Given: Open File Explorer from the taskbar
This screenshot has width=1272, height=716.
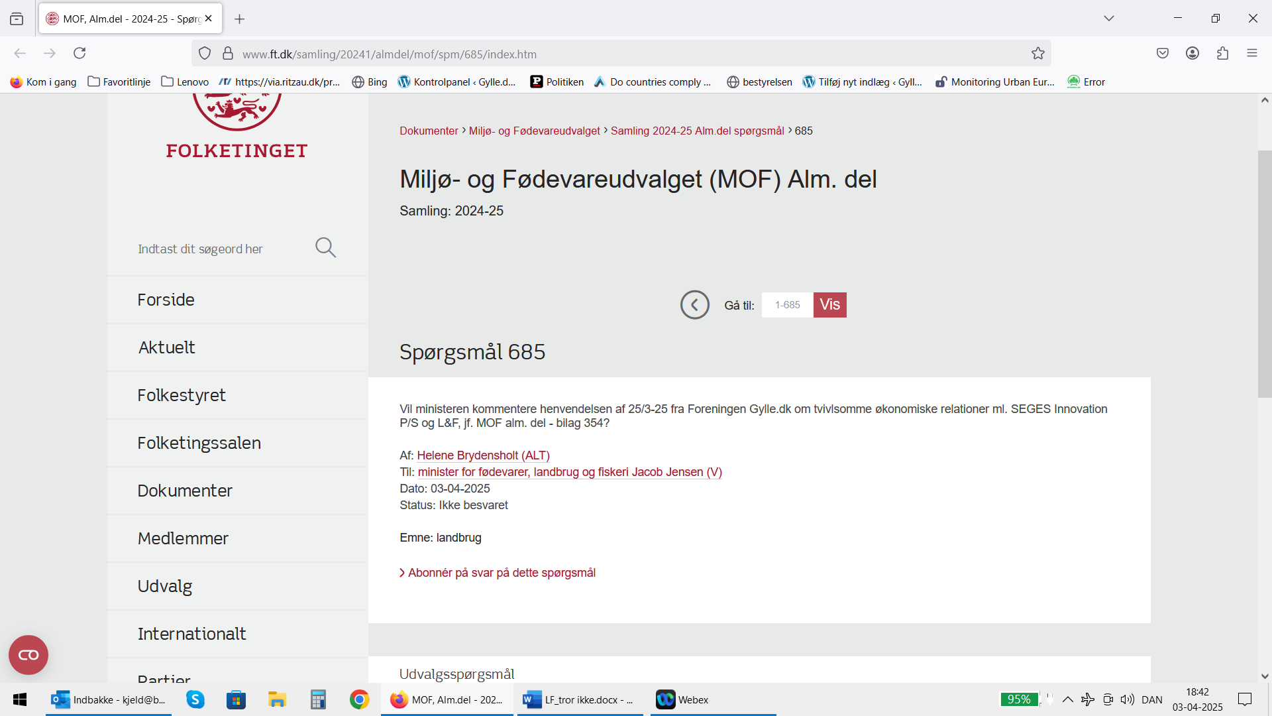Looking at the screenshot, I should tap(277, 699).
